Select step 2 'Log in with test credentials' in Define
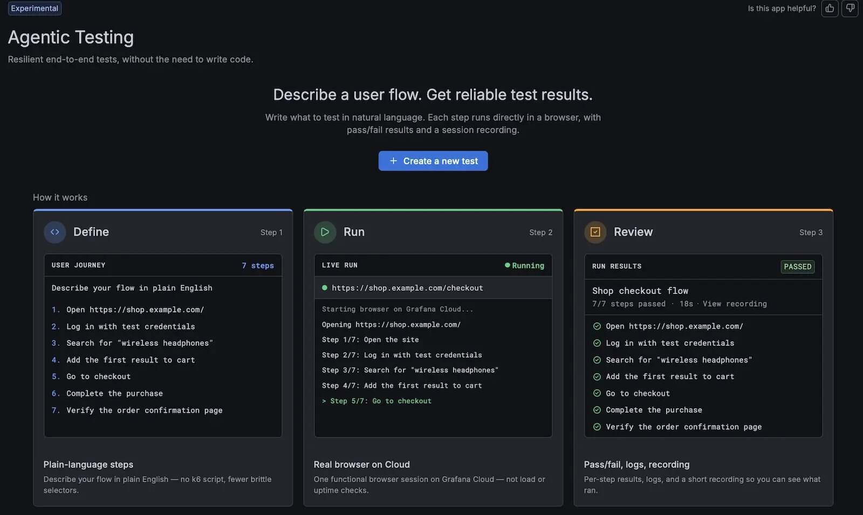This screenshot has height=515, width=863. coord(131,326)
